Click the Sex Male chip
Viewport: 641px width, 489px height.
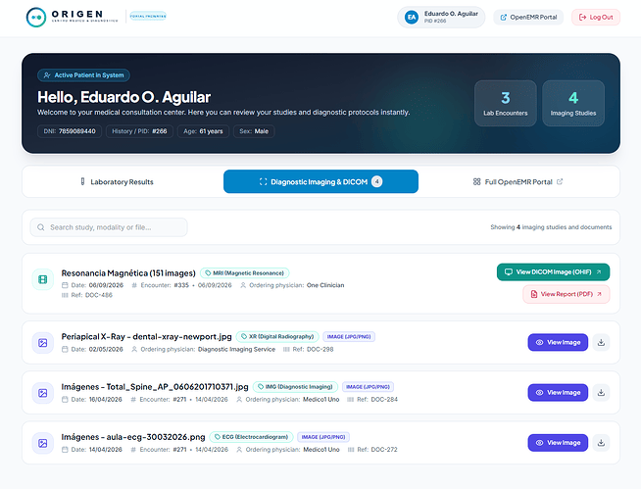click(254, 131)
